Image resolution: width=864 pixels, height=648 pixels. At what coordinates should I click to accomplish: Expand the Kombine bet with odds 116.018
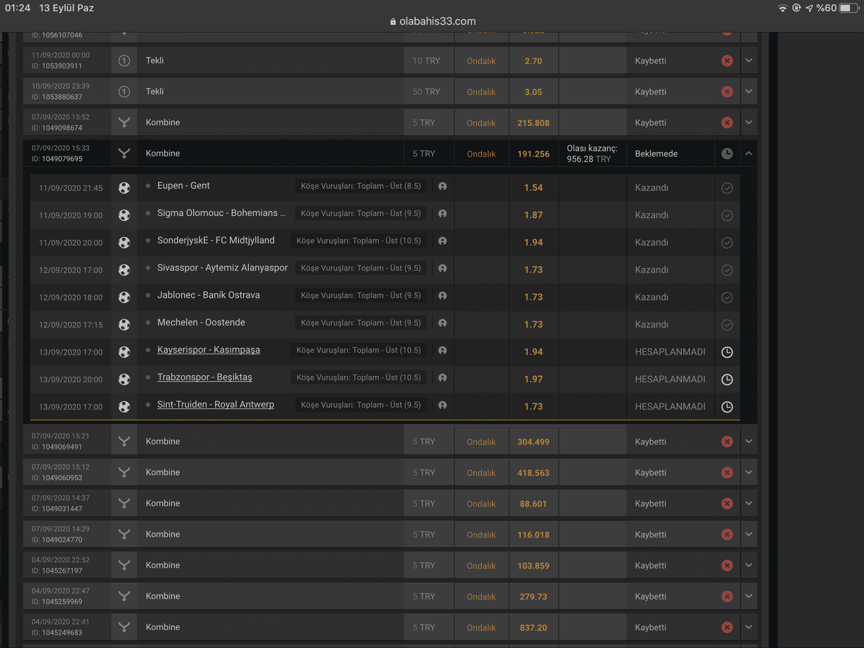[x=749, y=534]
